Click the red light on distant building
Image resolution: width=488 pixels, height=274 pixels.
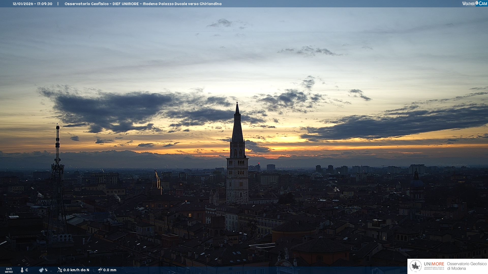(x=259, y=163)
